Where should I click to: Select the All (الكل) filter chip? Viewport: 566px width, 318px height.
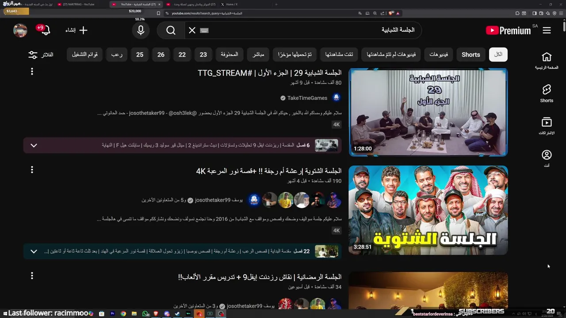click(498, 55)
